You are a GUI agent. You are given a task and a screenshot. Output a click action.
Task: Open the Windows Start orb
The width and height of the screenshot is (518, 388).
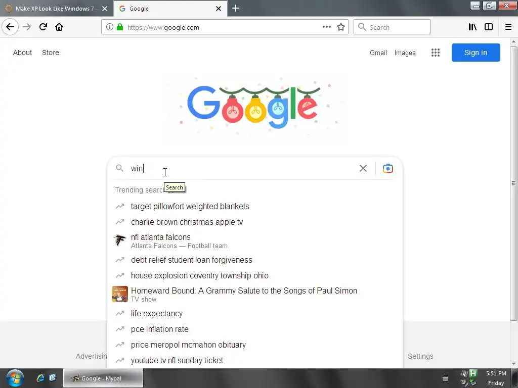point(15,378)
